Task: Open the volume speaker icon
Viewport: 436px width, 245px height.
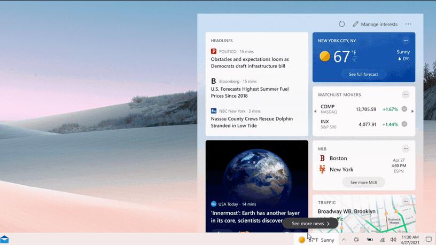Action: (393, 240)
